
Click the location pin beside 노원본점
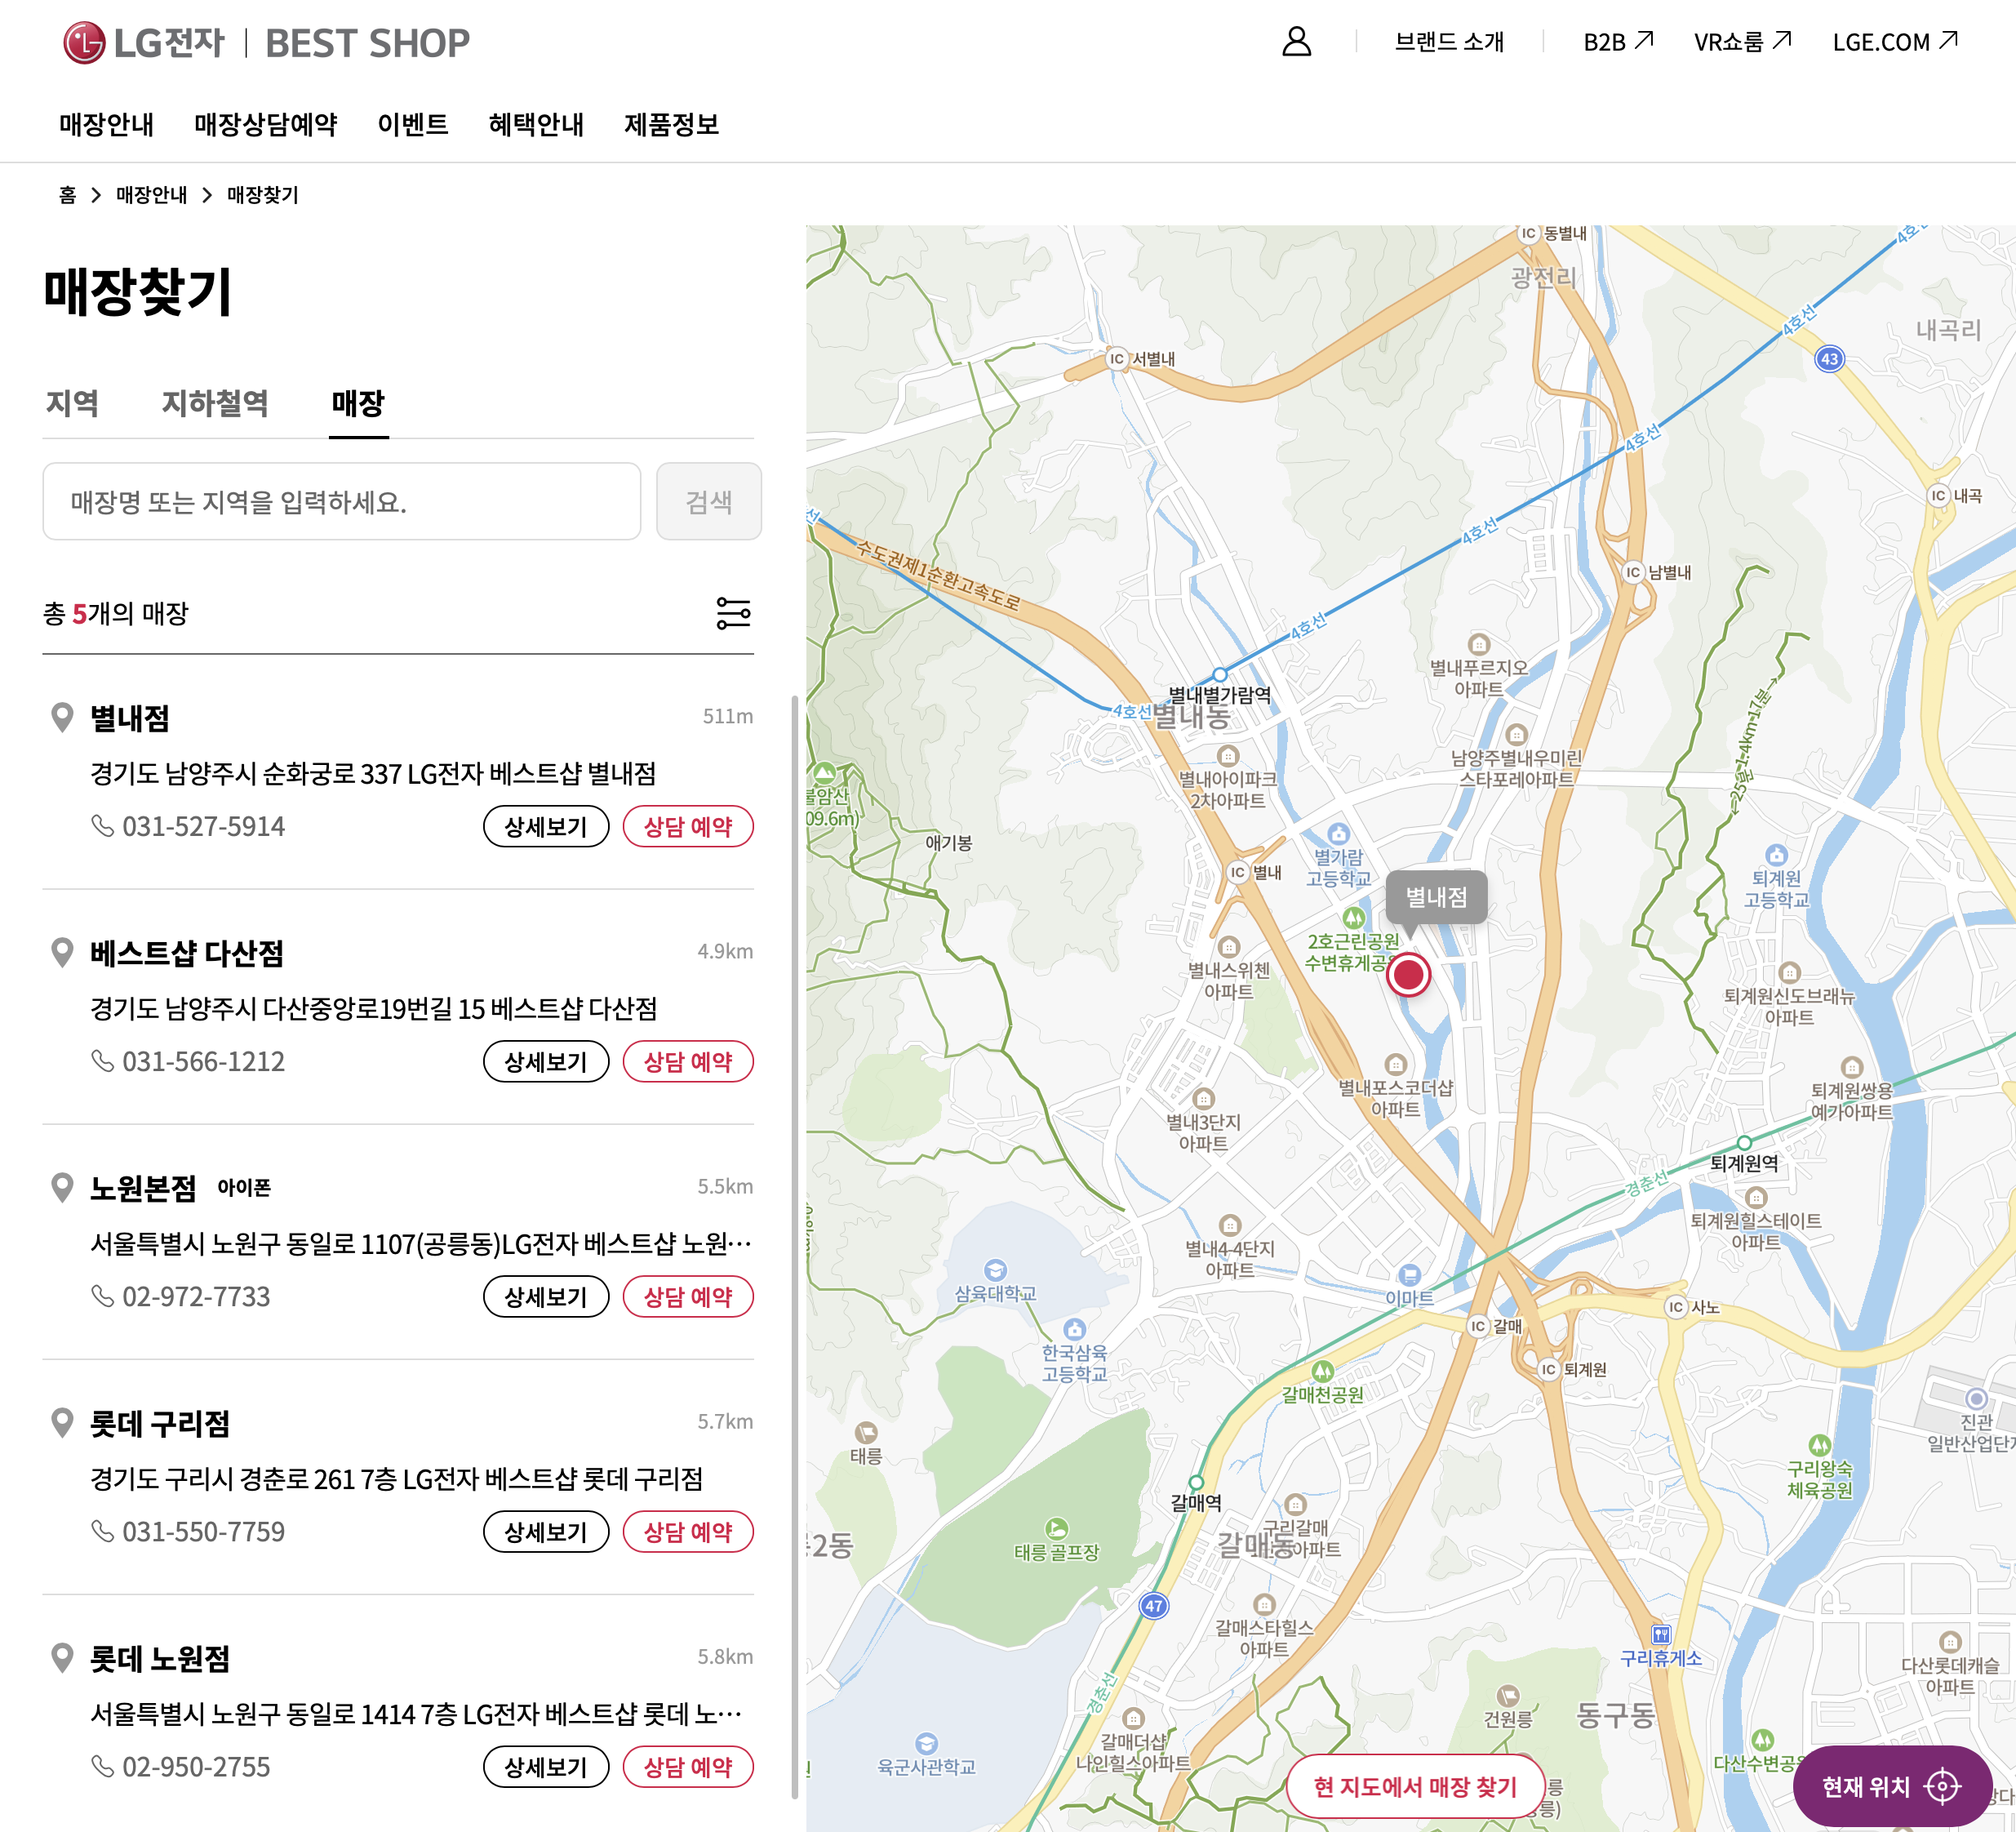pos(62,1187)
